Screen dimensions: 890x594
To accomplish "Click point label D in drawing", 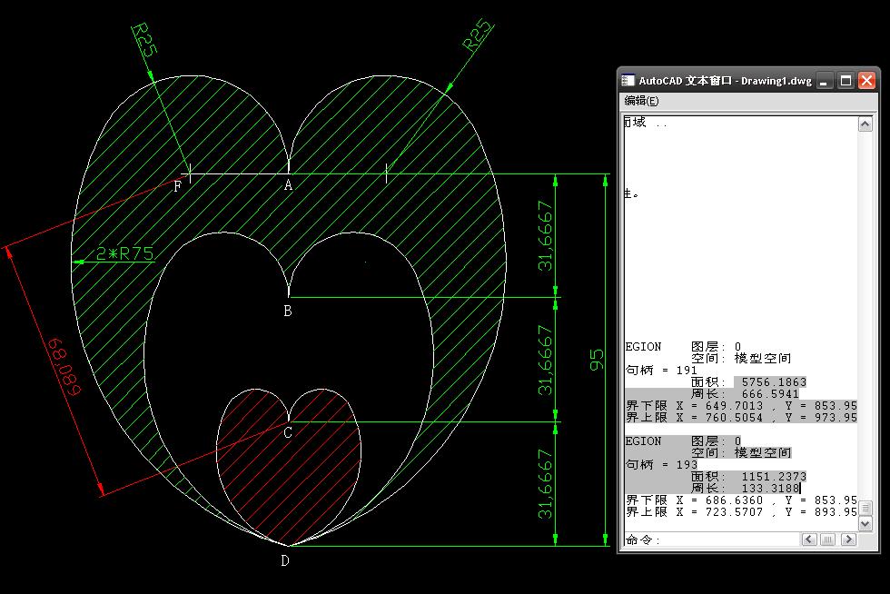I will click(x=285, y=560).
